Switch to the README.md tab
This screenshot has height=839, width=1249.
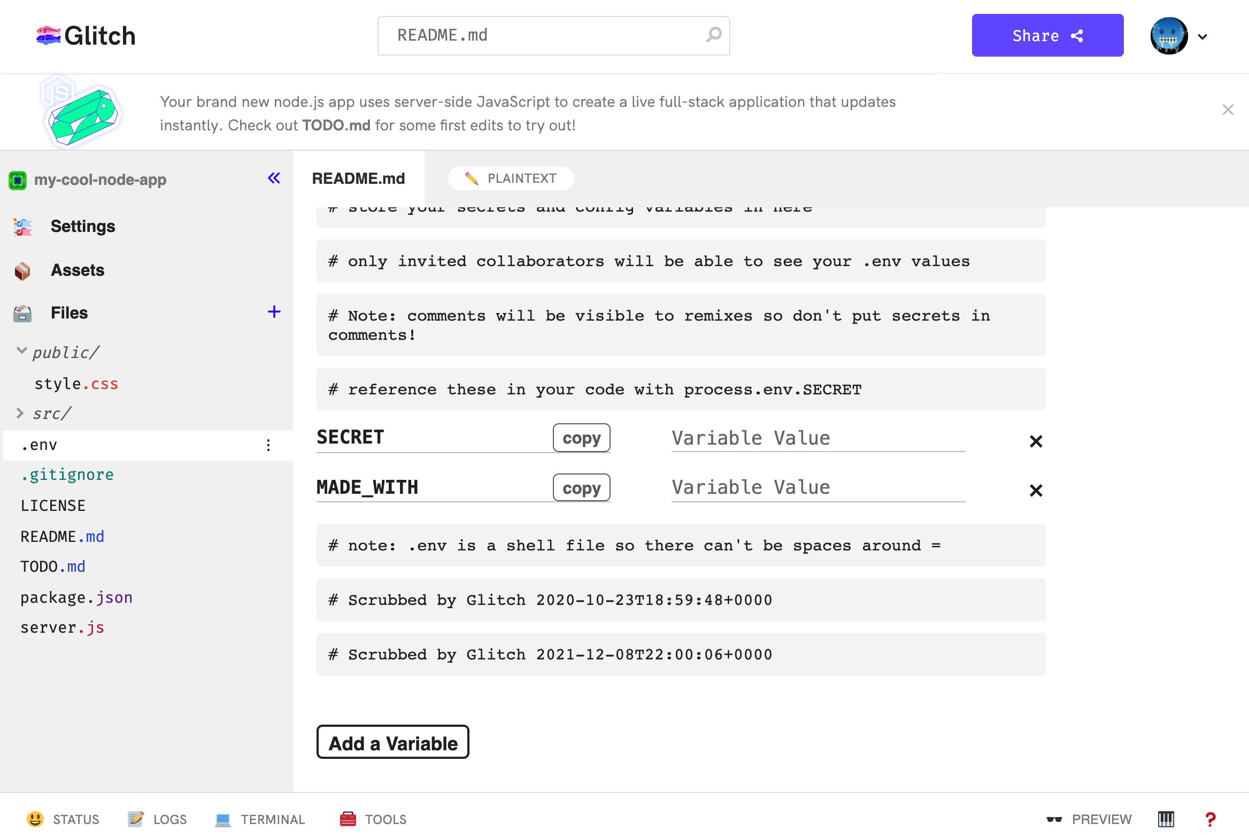click(359, 178)
